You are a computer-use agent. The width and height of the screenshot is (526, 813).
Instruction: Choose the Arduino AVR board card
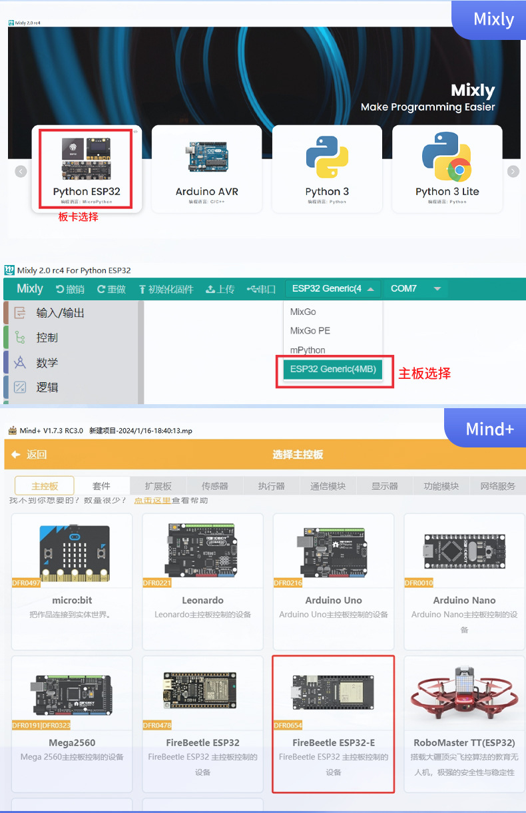(206, 169)
